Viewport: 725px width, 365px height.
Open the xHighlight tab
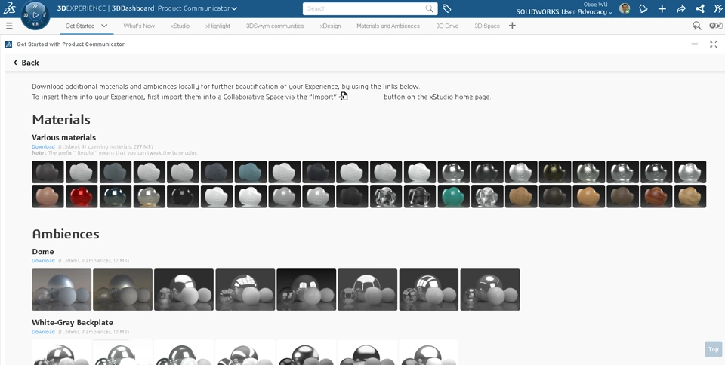click(x=217, y=26)
